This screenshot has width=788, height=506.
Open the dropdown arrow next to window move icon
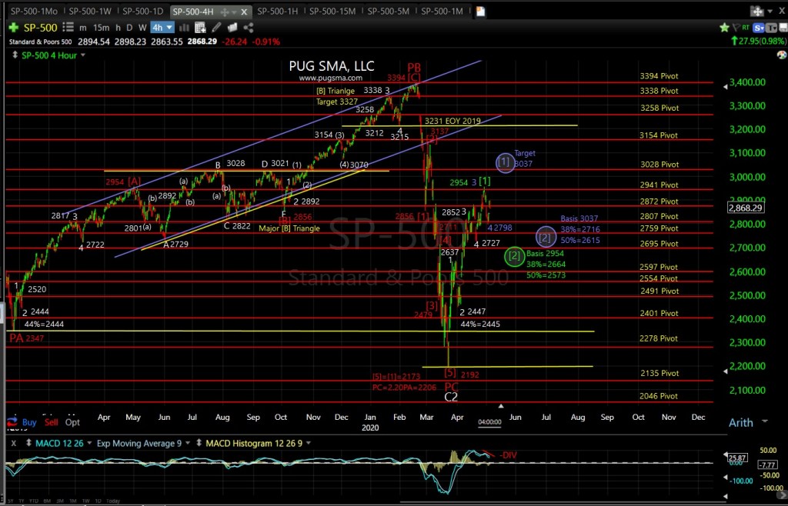[x=770, y=11]
